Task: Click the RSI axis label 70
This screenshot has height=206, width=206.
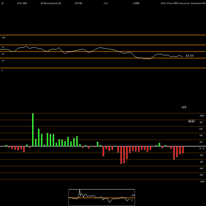Action: point(3,47)
